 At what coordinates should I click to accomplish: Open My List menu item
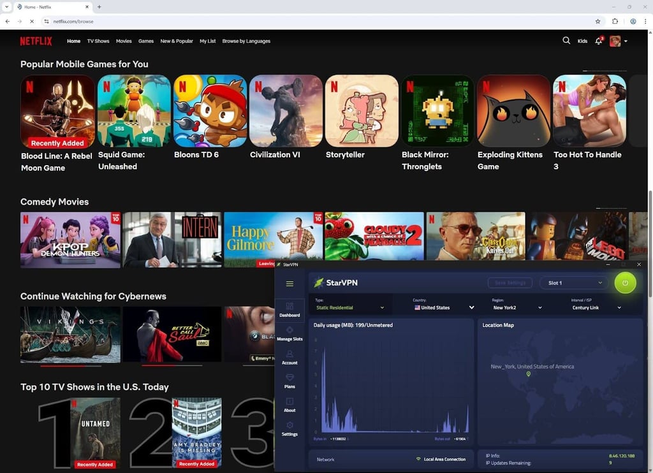point(207,41)
